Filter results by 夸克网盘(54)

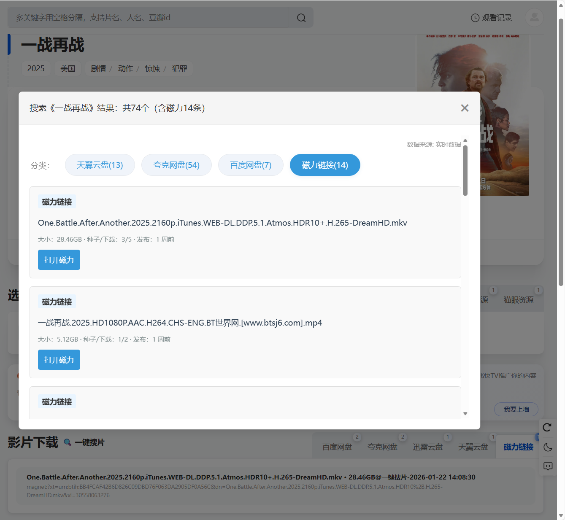(x=176, y=165)
